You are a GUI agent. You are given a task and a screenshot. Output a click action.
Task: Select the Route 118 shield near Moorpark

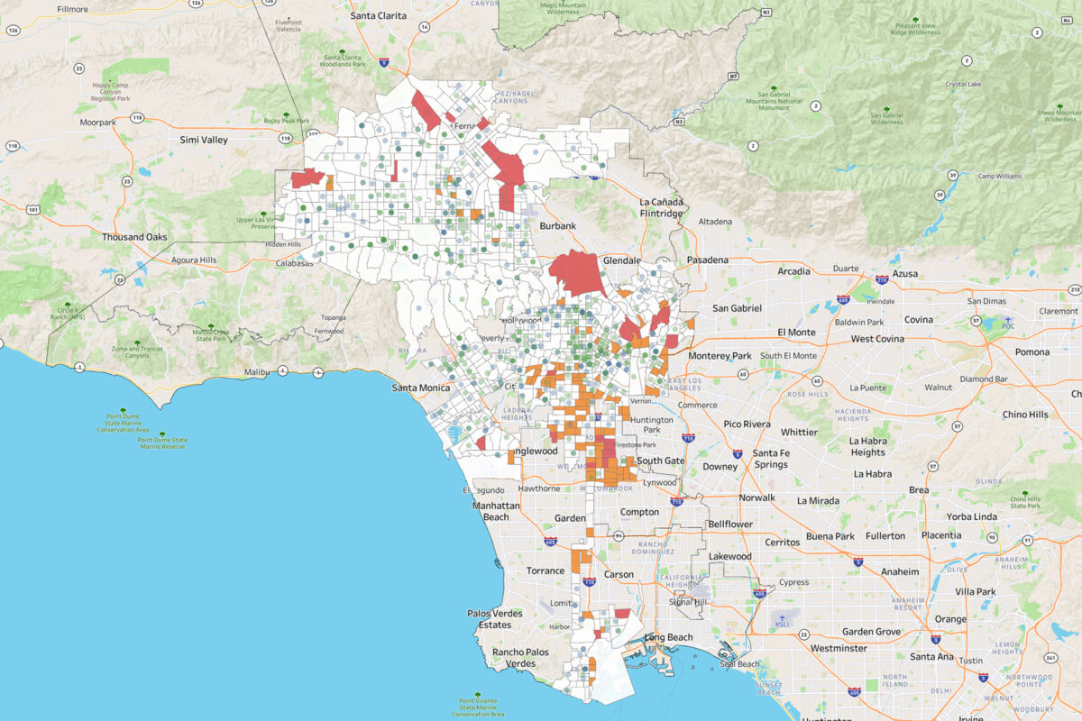click(x=138, y=117)
